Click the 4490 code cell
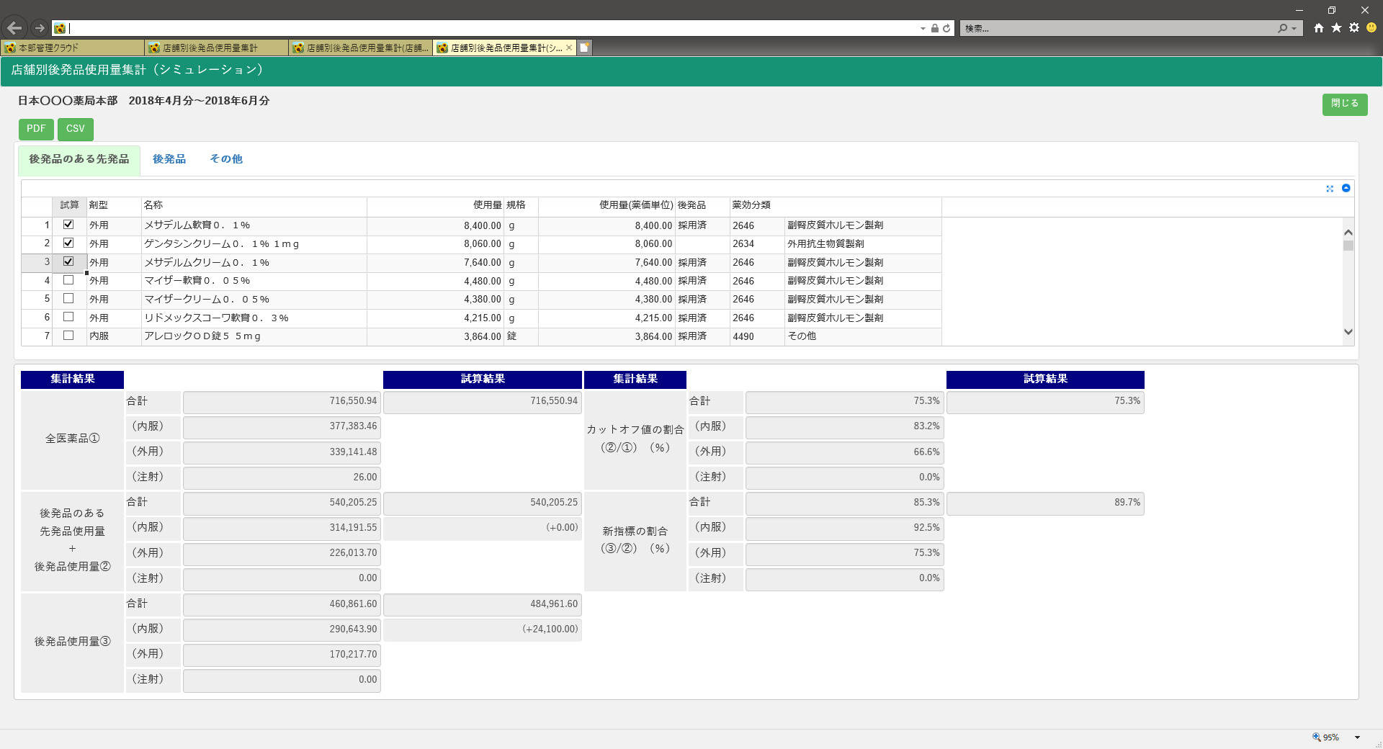 click(757, 336)
